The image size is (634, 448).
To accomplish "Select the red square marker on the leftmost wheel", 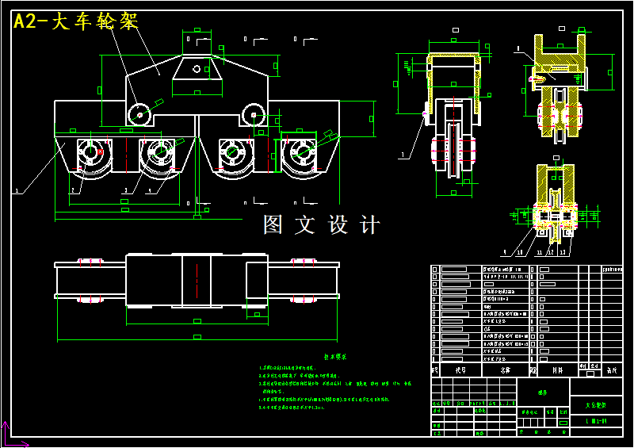I will (x=101, y=152).
